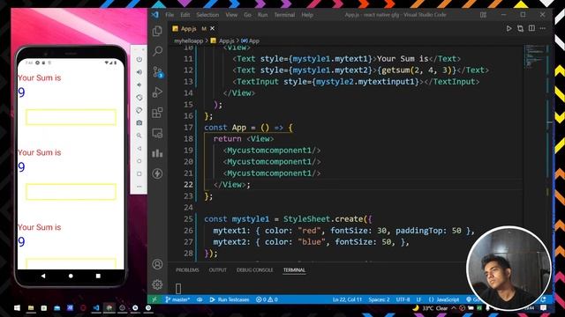Click Run Testcases in status bar
The image size is (565, 317).
(230, 299)
